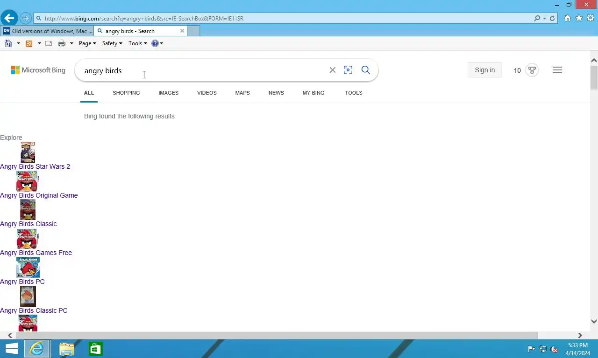
Task: Open the TOOLS search option
Action: [x=354, y=93]
